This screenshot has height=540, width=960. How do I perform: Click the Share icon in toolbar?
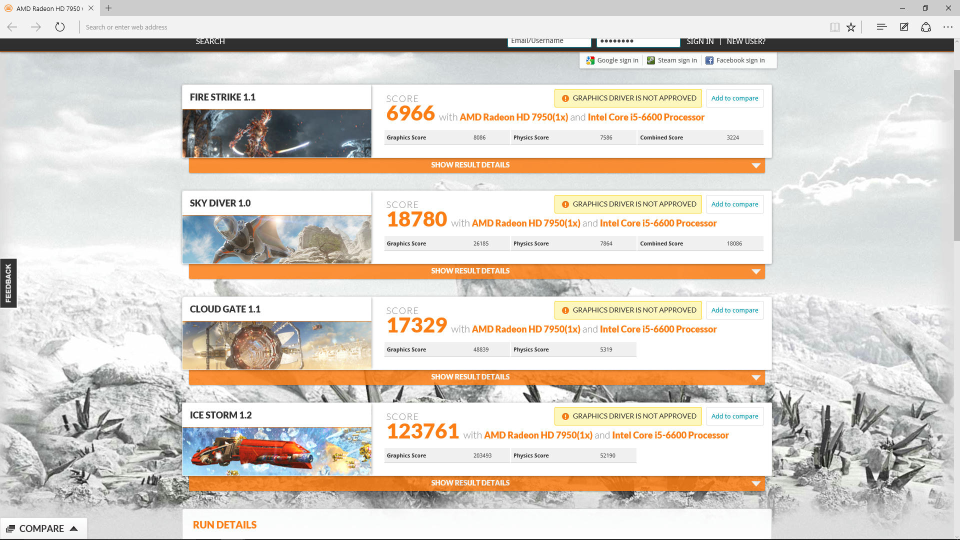(926, 27)
